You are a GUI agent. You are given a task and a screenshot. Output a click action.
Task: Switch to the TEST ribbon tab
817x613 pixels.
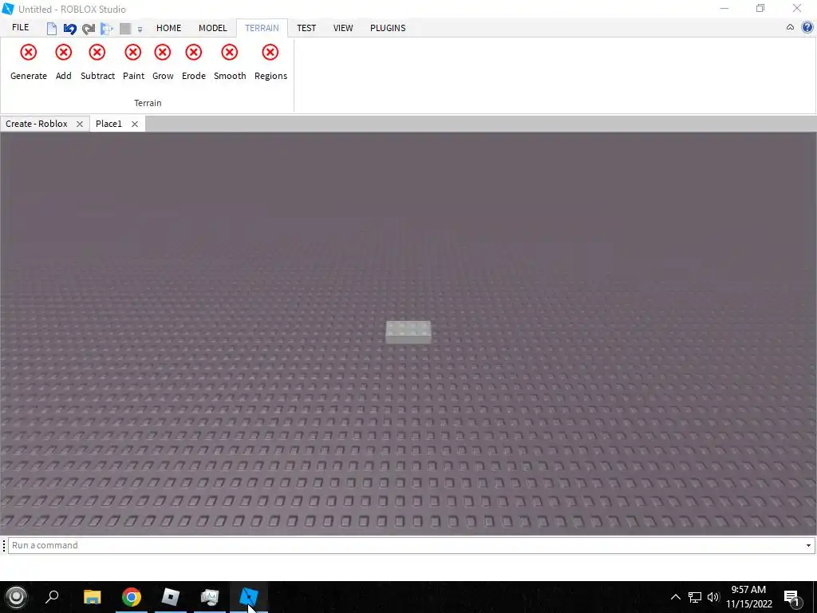306,28
